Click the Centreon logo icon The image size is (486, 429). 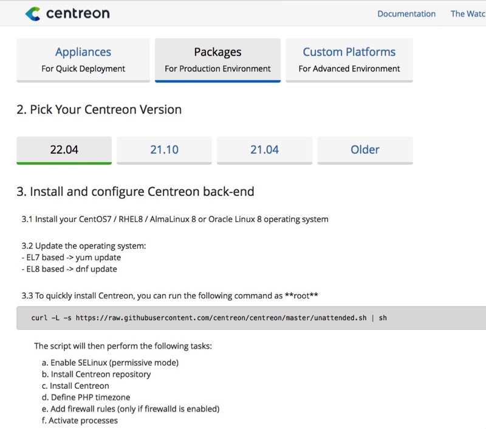pos(33,13)
